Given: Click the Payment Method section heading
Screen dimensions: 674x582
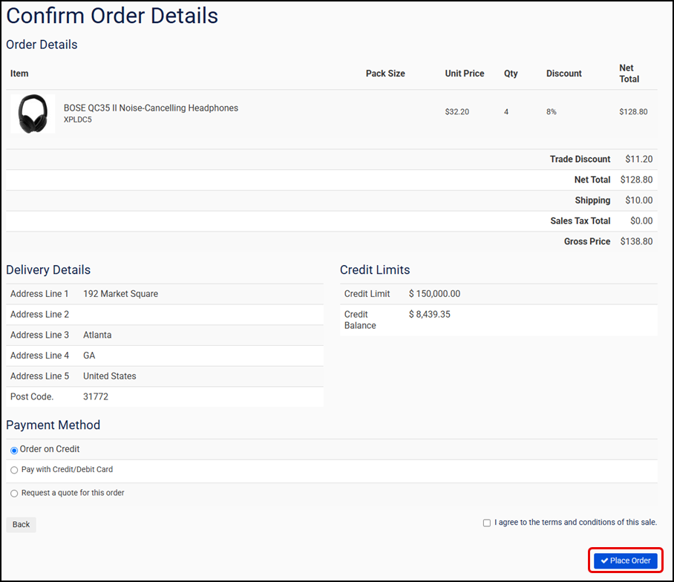Looking at the screenshot, I should coord(53,425).
